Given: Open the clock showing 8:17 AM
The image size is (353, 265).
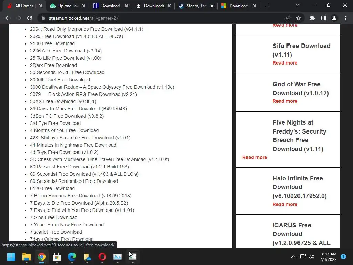Looking at the screenshot, I should pos(328,257).
